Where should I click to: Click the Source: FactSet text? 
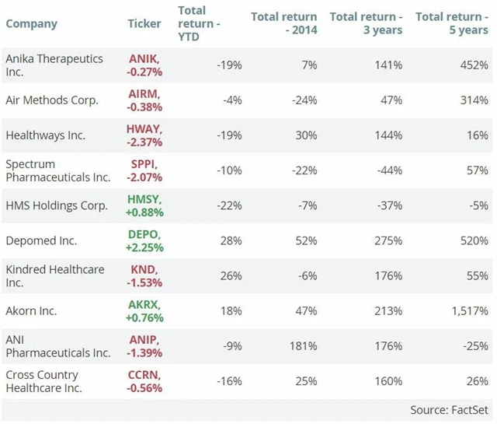tap(450, 409)
